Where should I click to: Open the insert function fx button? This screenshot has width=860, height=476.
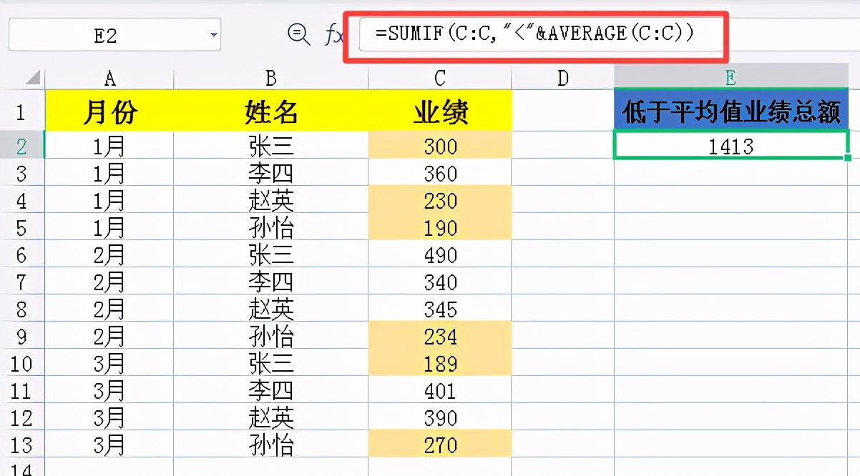tap(333, 34)
